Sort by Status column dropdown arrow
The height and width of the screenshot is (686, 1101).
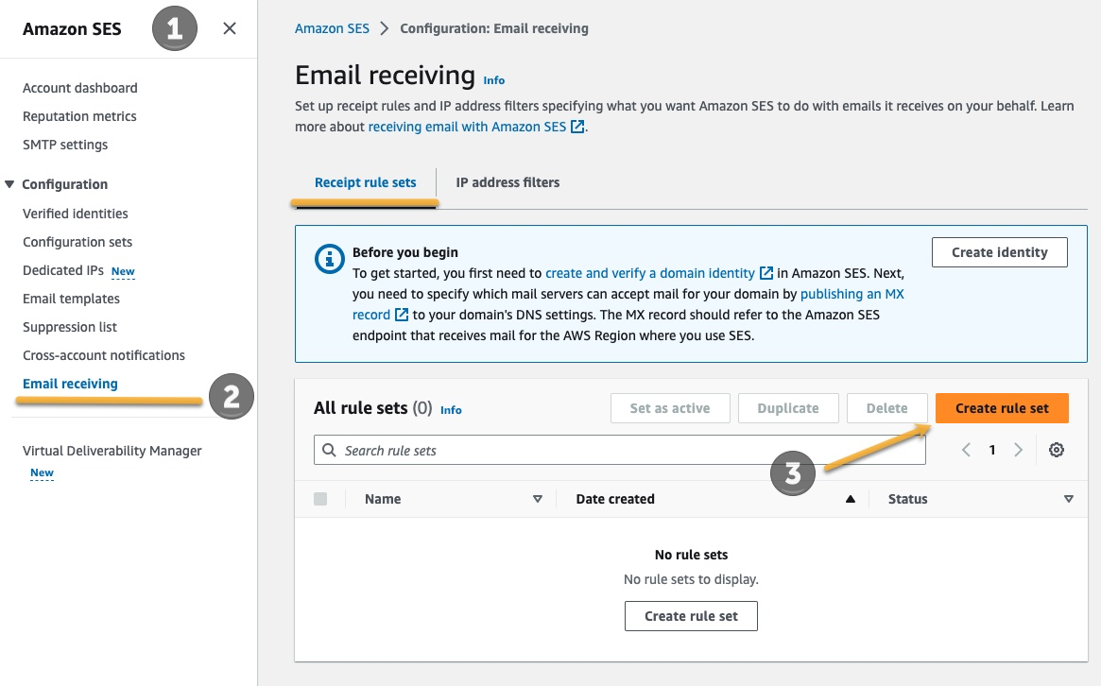click(1069, 499)
